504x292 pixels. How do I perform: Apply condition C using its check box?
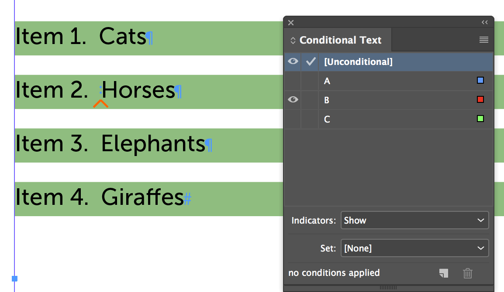(310, 119)
